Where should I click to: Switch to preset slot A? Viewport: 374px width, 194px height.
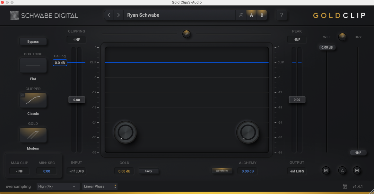pos(251,15)
